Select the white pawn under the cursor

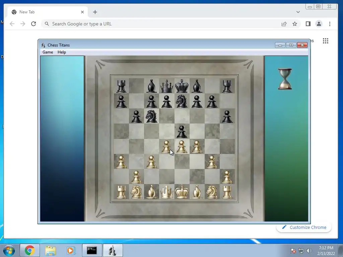166,147
